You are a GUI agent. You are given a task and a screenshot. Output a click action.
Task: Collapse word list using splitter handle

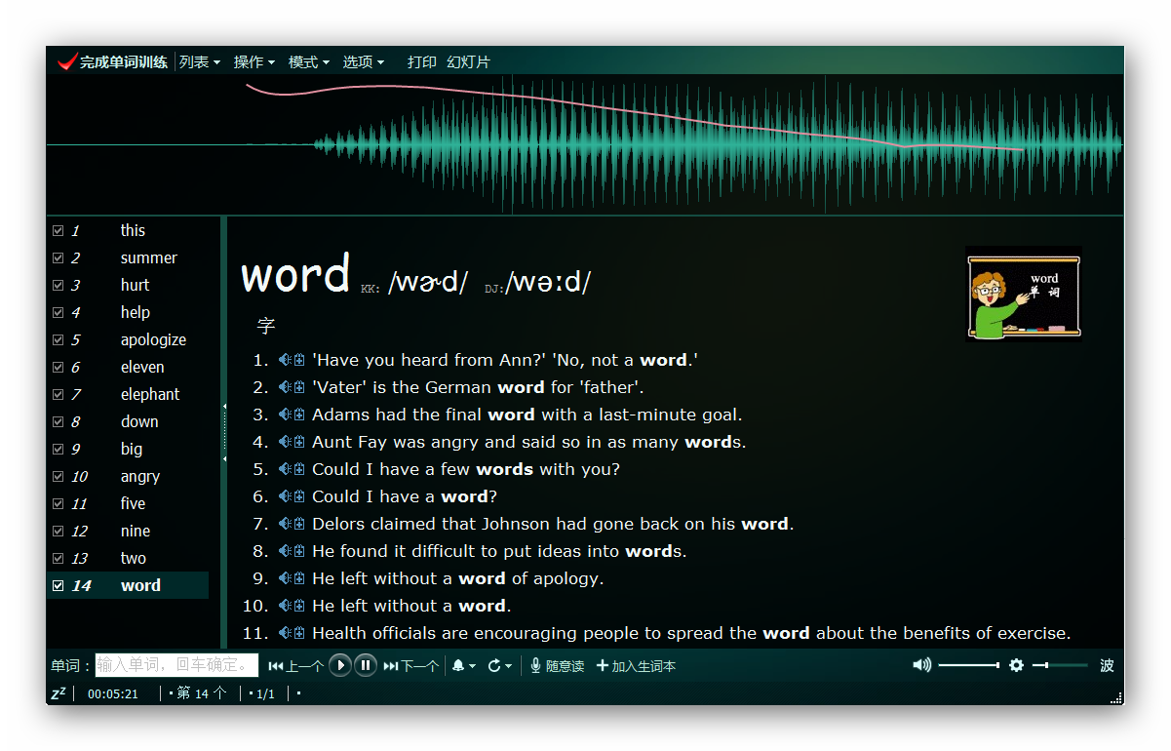[224, 432]
